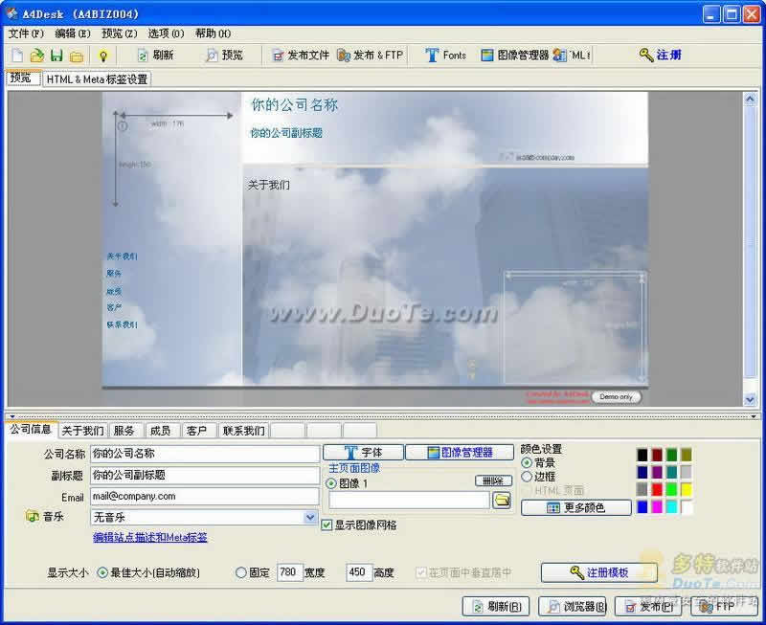This screenshot has height=625, width=766.
Task: Click the 删除 delete button
Action: [x=493, y=481]
